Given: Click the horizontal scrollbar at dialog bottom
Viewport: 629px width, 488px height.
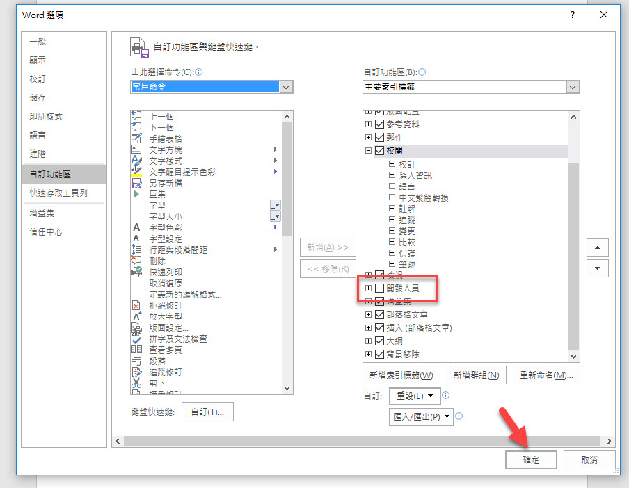Looking at the screenshot, I should pyautogui.click(x=362, y=441).
